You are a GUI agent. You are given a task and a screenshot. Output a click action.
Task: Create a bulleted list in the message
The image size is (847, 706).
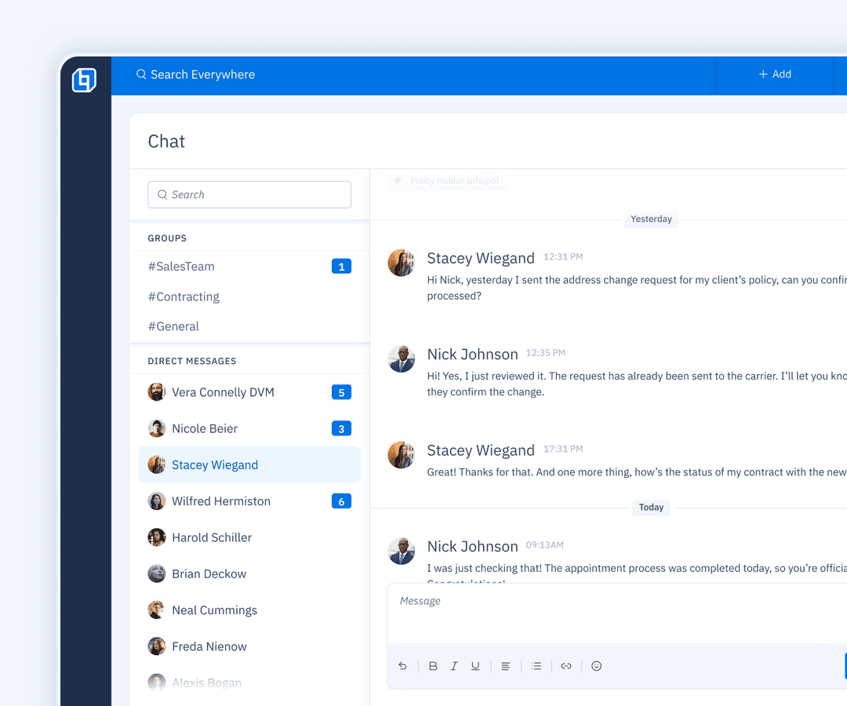point(536,665)
